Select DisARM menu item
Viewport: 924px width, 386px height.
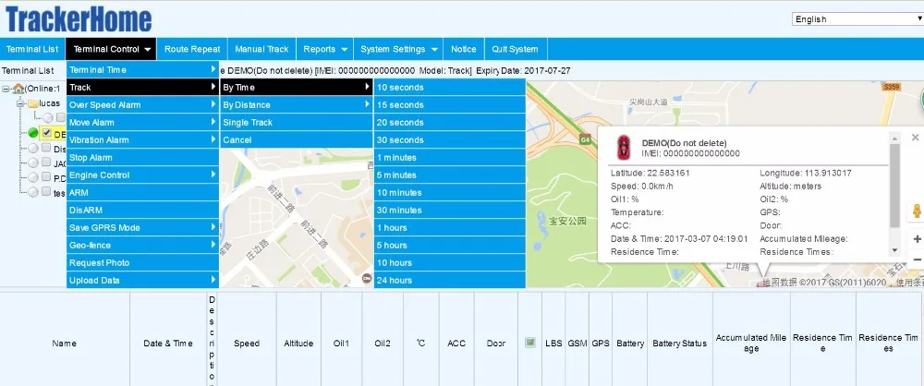coord(142,211)
